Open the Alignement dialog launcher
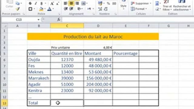Screen dimensions: 194x109 coord(94,14)
